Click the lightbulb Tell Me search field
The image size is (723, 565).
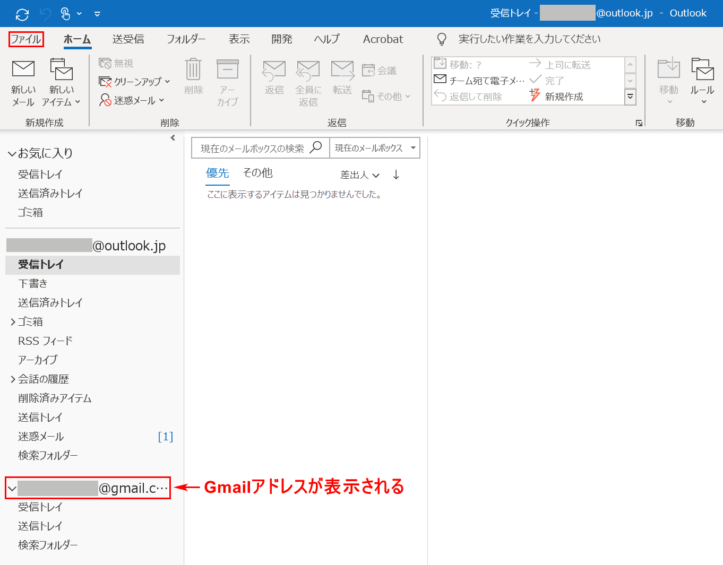pyautogui.click(x=519, y=39)
